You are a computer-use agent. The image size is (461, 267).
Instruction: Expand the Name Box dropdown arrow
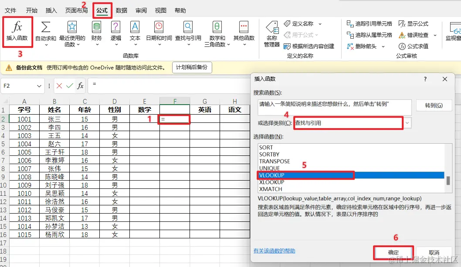pyautogui.click(x=39, y=86)
